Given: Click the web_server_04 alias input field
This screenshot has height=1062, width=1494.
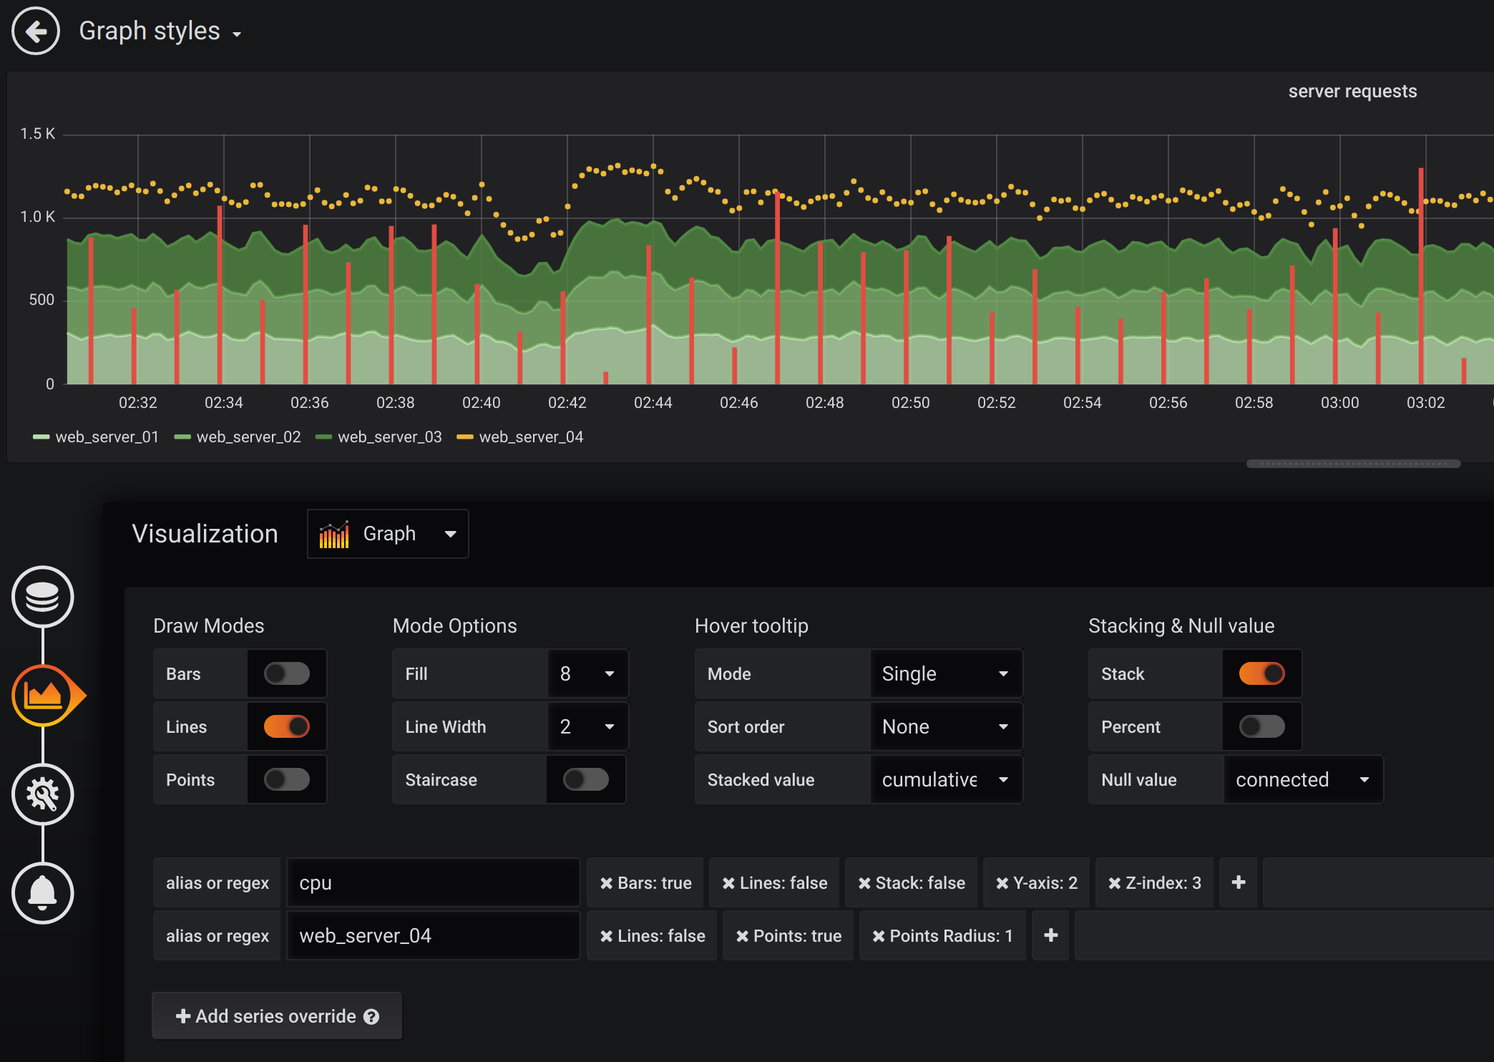Looking at the screenshot, I should [433, 936].
